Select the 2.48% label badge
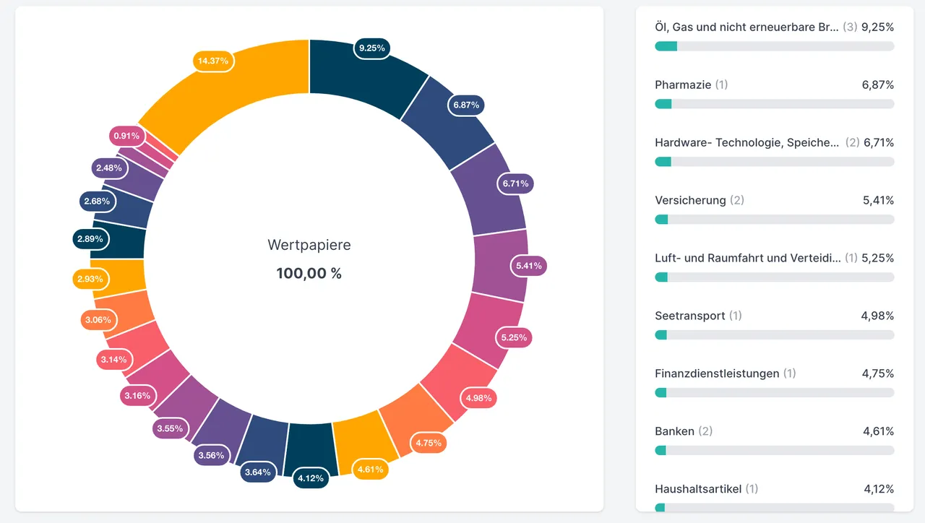925x523 pixels. click(110, 168)
